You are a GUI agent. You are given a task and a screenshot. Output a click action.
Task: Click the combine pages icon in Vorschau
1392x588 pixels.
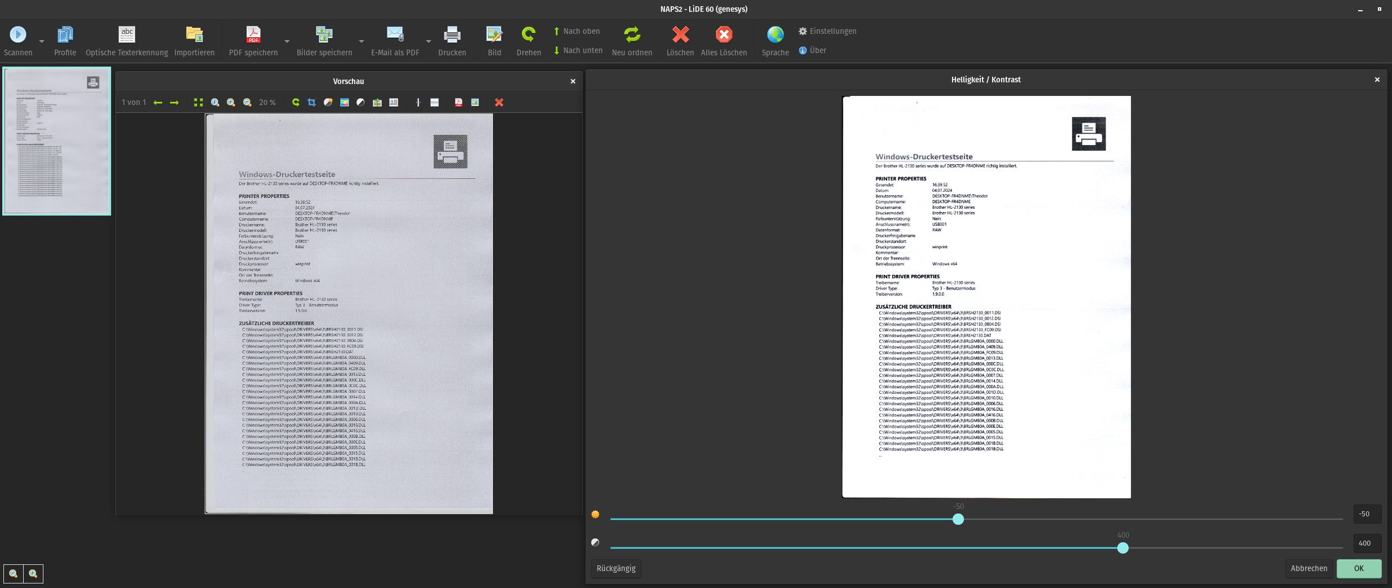434,103
